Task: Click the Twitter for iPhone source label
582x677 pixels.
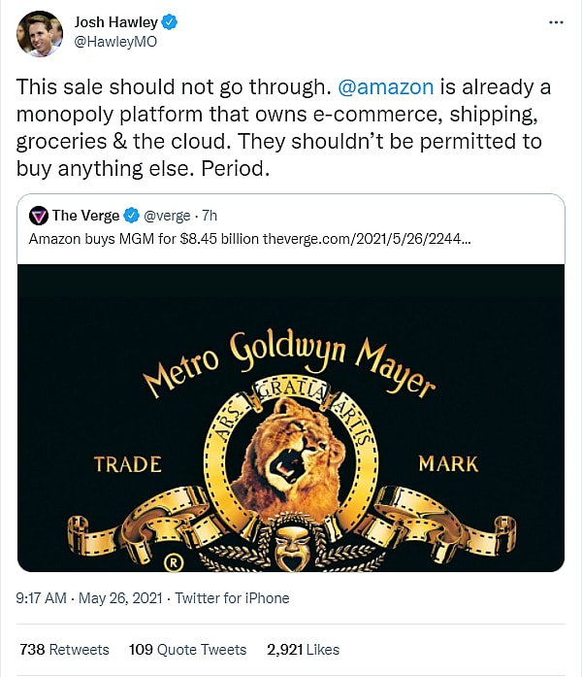Action: click(231, 597)
